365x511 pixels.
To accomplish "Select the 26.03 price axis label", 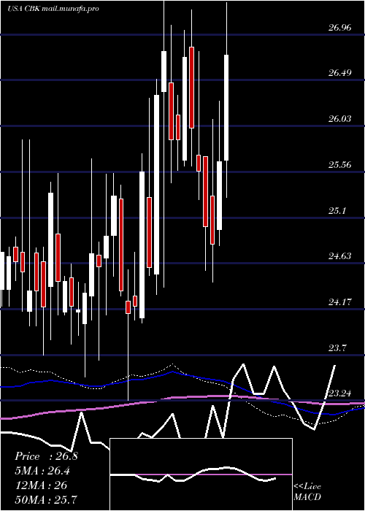I will coord(340,118).
